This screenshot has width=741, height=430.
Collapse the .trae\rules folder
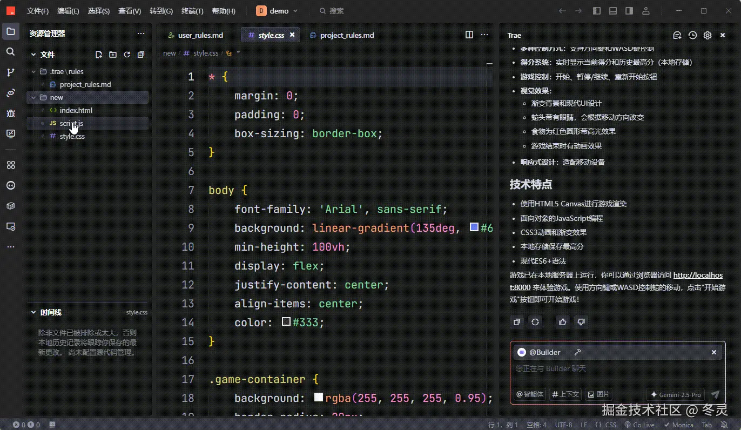pos(33,71)
